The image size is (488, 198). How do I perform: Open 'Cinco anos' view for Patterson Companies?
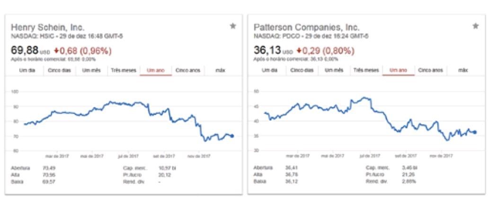pyautogui.click(x=430, y=70)
